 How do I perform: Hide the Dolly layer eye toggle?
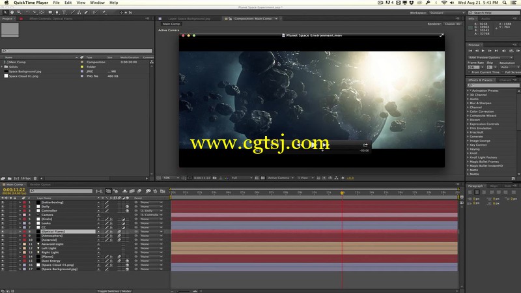(3, 206)
